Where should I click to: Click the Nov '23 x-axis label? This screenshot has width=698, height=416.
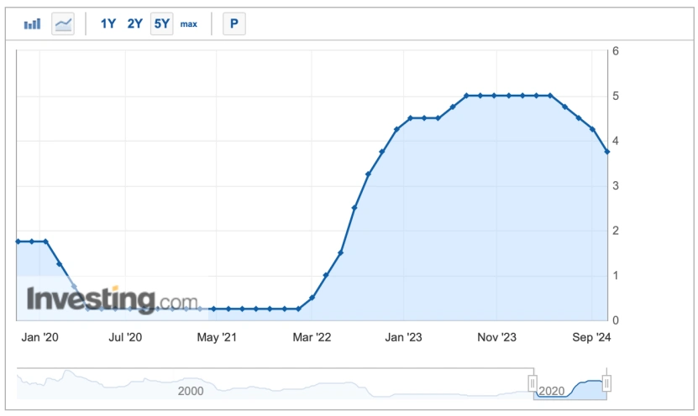pyautogui.click(x=496, y=338)
